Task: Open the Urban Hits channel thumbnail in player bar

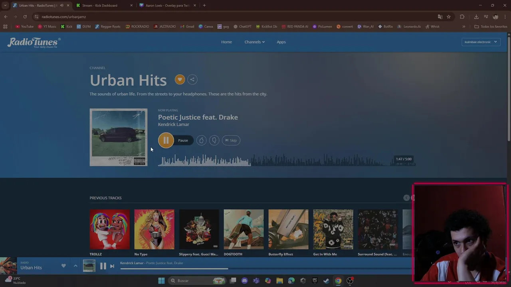Action: pos(8,266)
